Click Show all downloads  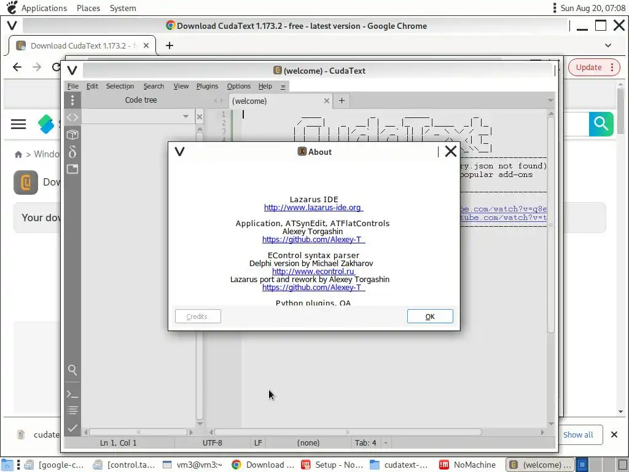tap(577, 435)
